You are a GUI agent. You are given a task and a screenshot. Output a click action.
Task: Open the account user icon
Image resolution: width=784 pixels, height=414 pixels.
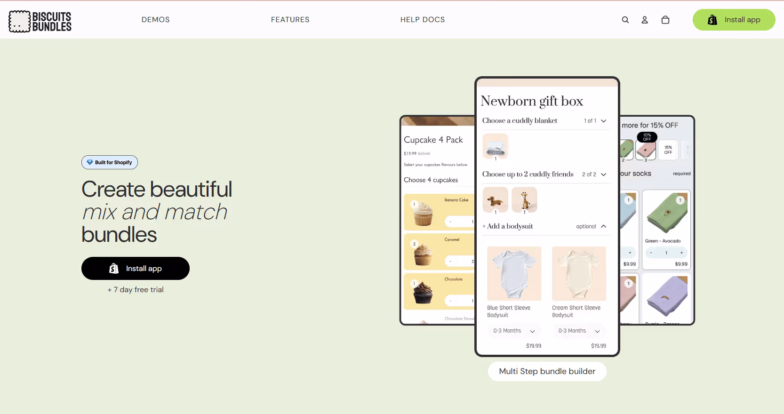pos(645,20)
